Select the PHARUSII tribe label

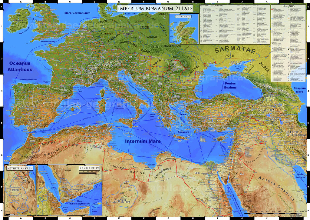pos(30,157)
